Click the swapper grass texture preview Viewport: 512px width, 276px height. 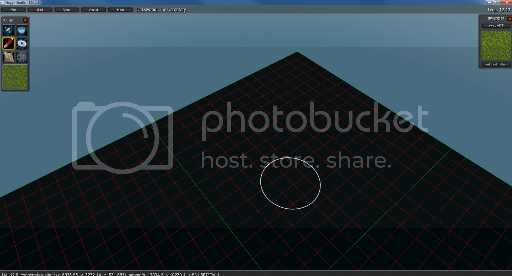click(x=496, y=45)
